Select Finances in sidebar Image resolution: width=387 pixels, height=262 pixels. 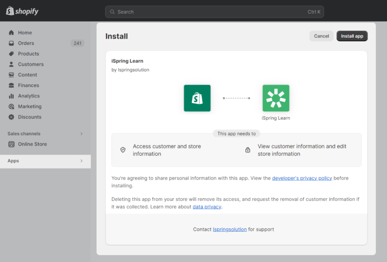tap(28, 85)
